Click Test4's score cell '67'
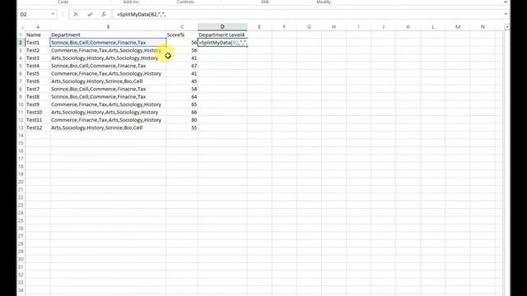This screenshot has height=296, width=527. point(182,66)
